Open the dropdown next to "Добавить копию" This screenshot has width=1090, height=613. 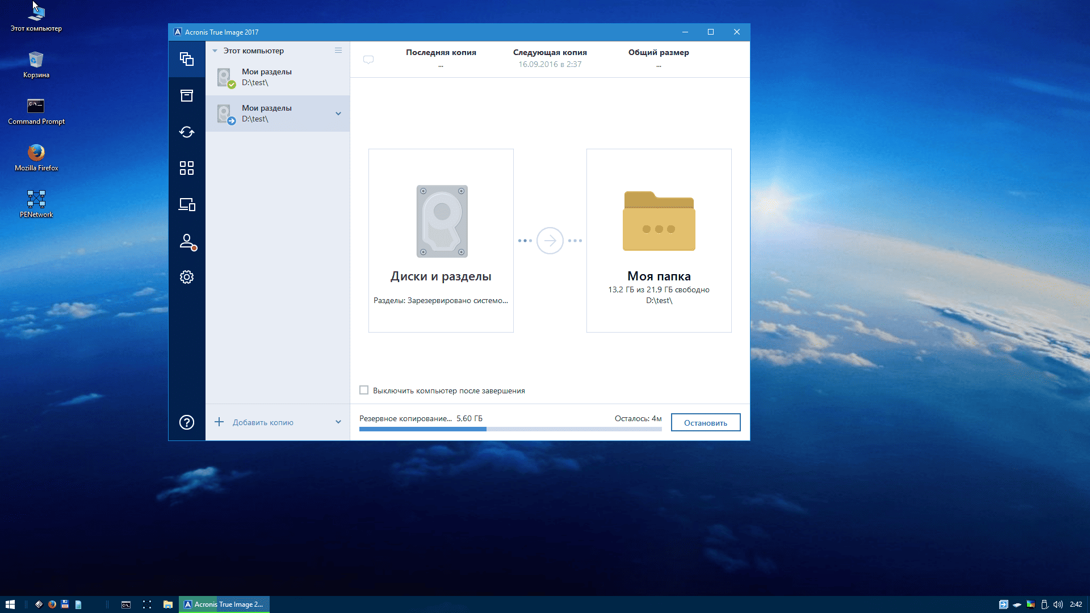338,422
